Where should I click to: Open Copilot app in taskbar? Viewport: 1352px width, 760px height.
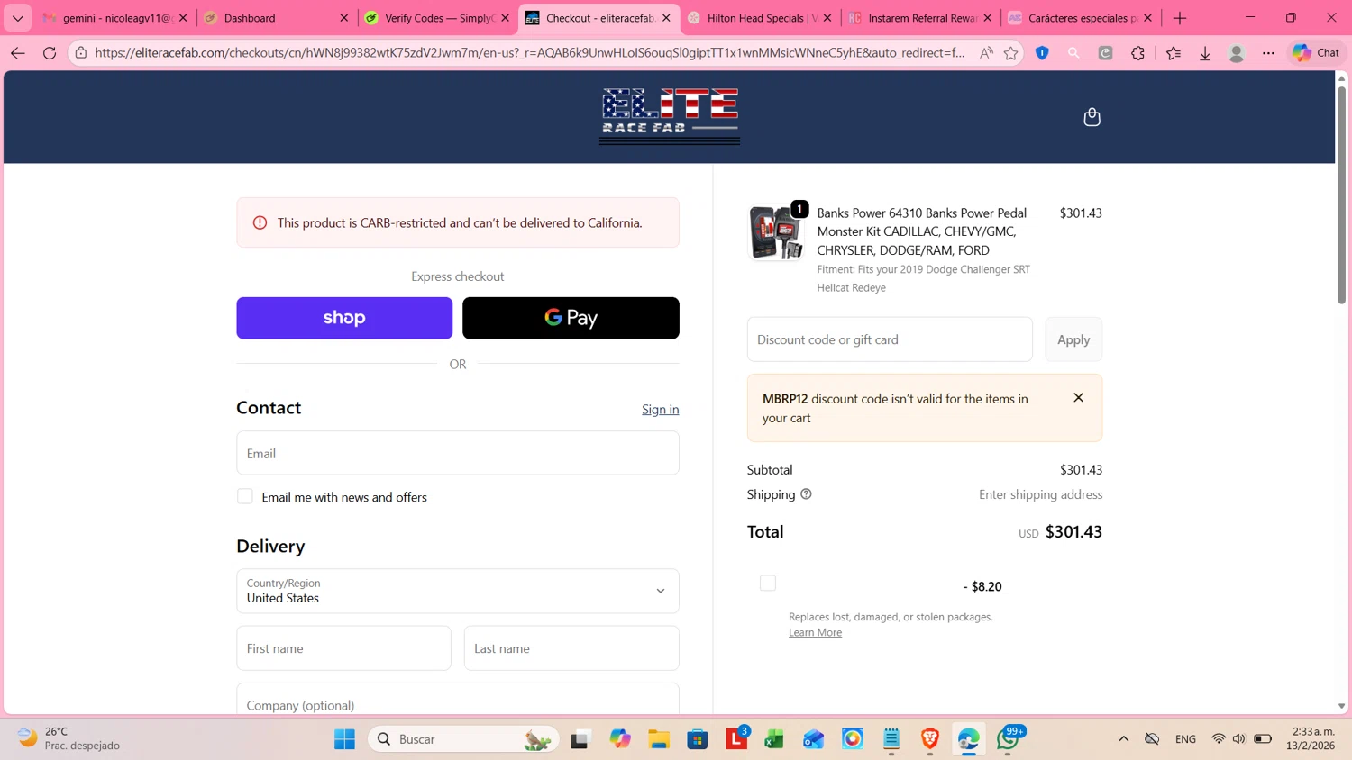tap(620, 739)
